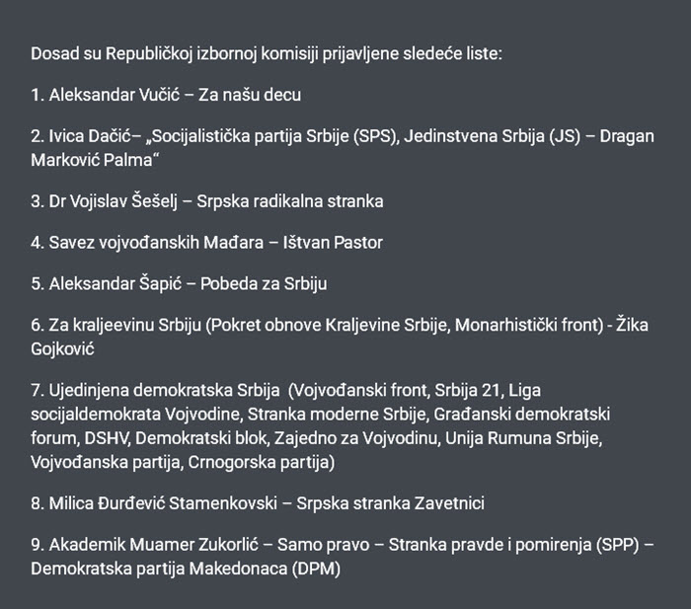Select list item 7 Ujedinjena demokratska Srbija

321,426
